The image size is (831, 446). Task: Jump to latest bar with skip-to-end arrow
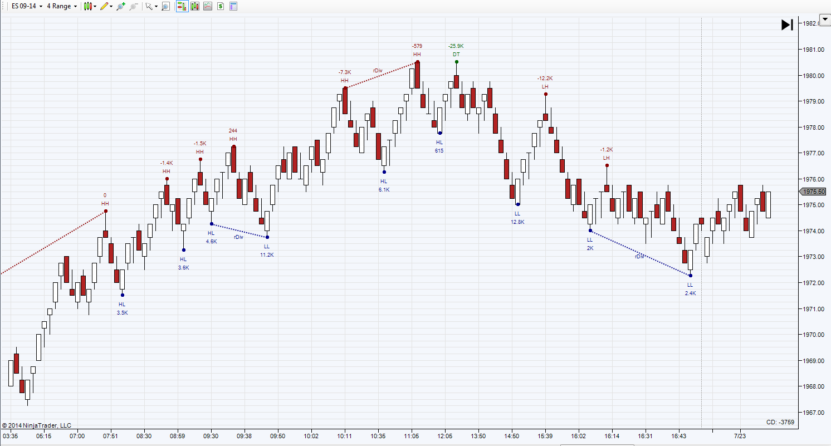tap(787, 24)
